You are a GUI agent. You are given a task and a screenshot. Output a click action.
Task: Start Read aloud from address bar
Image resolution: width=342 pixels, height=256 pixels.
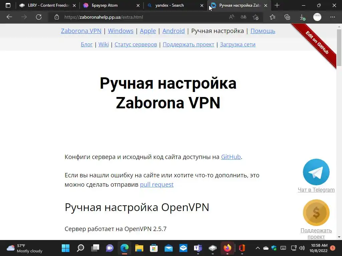(x=232, y=17)
